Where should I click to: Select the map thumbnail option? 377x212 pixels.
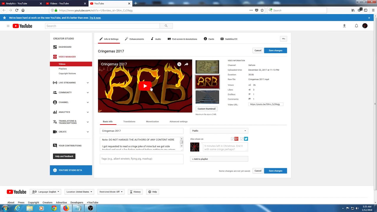tap(207, 67)
